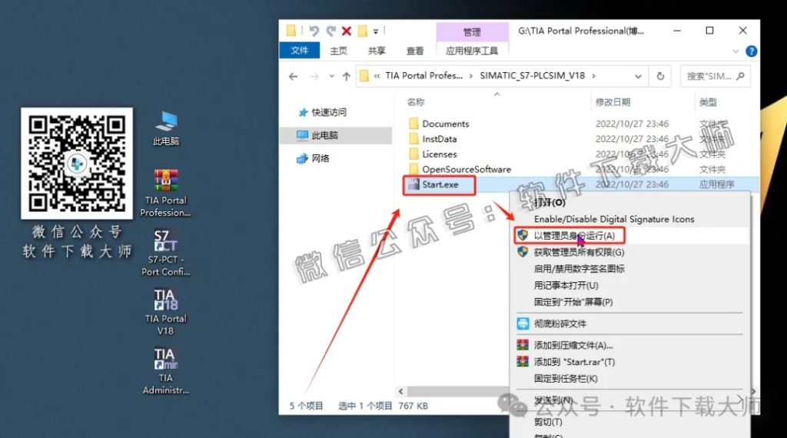Click the search SIM... input box
This screenshot has width=787, height=438.
coord(715,76)
